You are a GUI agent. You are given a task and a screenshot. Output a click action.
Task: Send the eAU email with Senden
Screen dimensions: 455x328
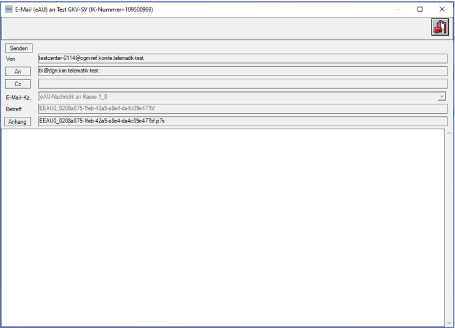click(19, 48)
